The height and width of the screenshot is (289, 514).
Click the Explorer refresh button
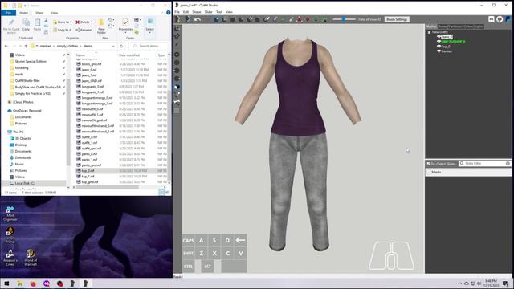(121, 47)
